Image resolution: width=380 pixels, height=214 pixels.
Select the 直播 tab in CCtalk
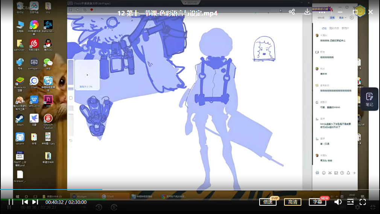[x=332, y=18]
